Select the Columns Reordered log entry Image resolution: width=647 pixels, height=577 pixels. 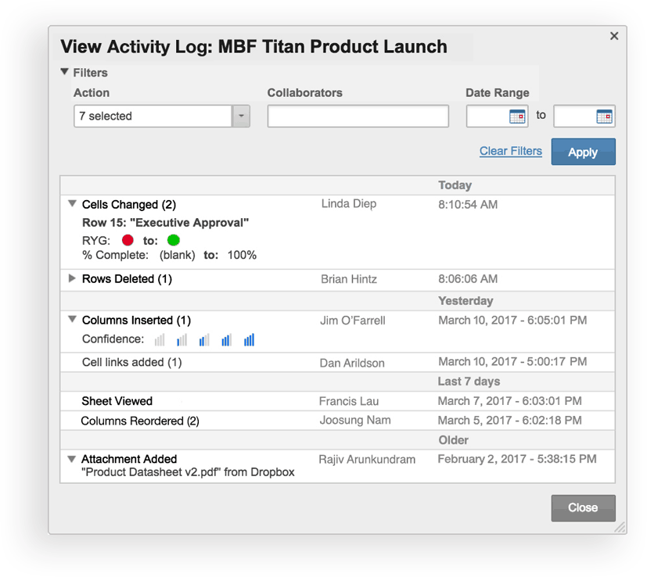click(x=140, y=421)
